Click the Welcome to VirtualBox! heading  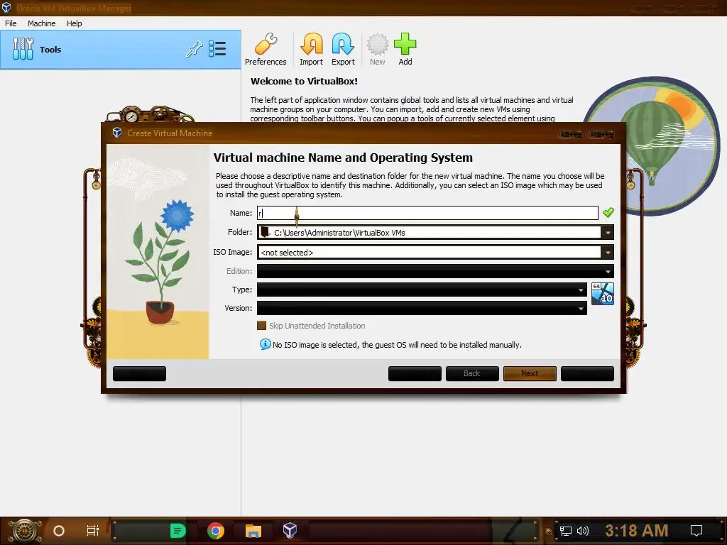[304, 81]
